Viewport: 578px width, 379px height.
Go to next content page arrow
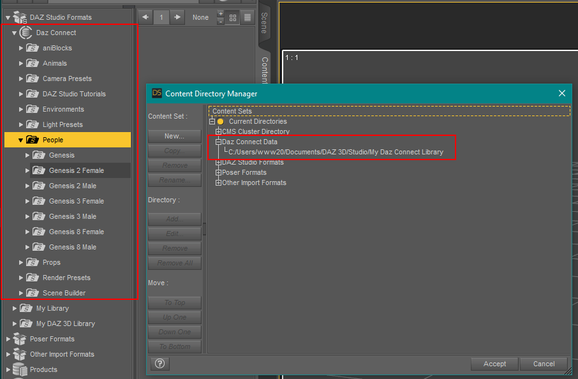[177, 17]
